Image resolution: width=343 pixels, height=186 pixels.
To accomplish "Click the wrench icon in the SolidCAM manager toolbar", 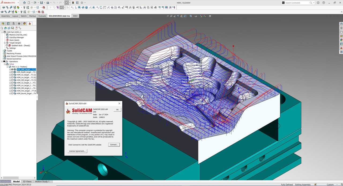I will pos(20,28).
